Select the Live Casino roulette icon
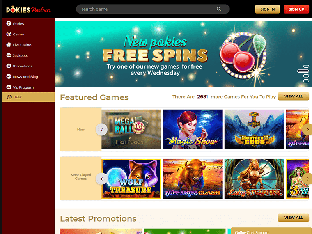 pos(9,45)
